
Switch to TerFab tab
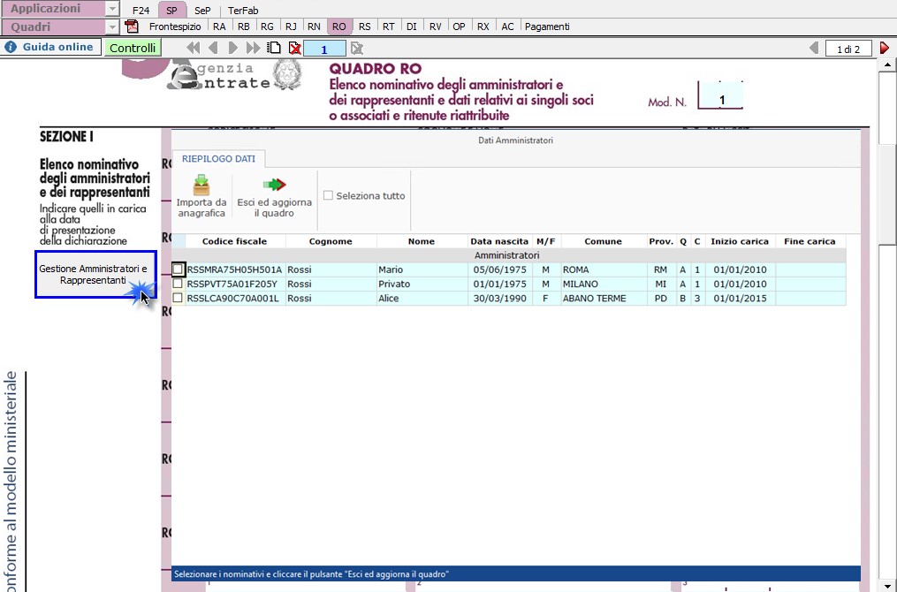[x=243, y=11]
